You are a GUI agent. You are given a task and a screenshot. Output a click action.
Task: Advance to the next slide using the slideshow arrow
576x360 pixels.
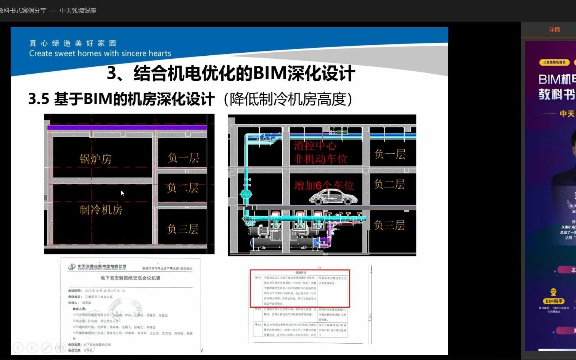pos(32,348)
